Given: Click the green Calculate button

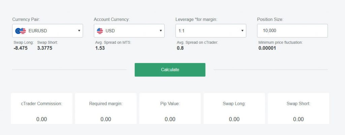Looking at the screenshot, I should 170,70.
